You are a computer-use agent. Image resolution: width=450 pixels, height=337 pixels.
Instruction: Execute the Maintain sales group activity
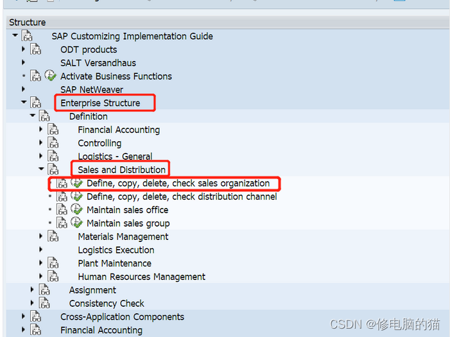pos(76,223)
